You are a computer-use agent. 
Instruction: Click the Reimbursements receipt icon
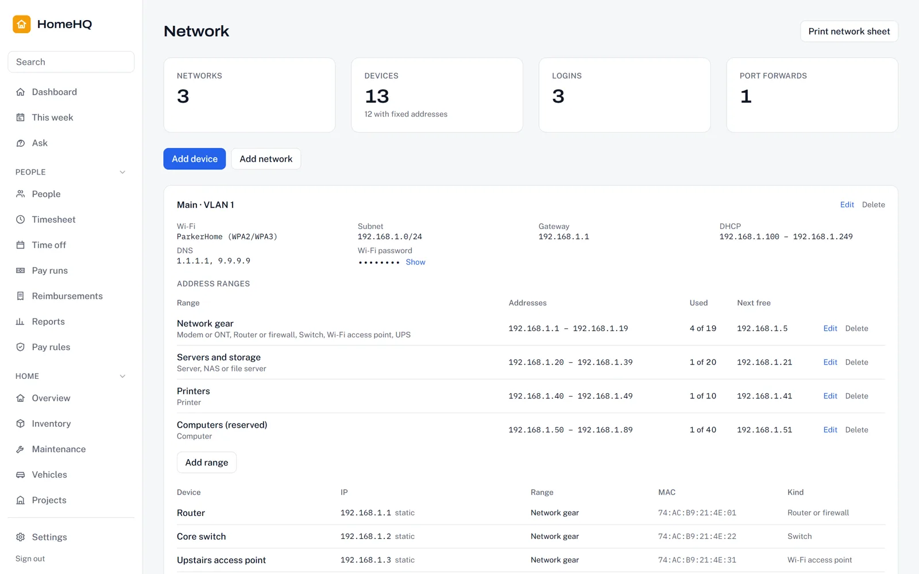click(x=21, y=296)
